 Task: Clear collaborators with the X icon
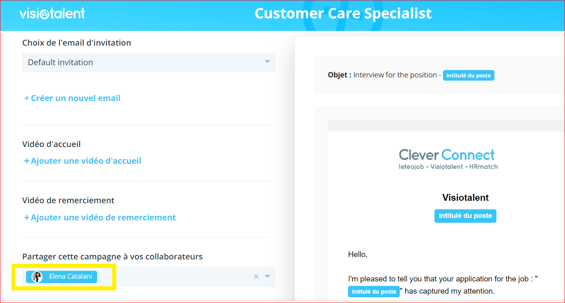[256, 277]
